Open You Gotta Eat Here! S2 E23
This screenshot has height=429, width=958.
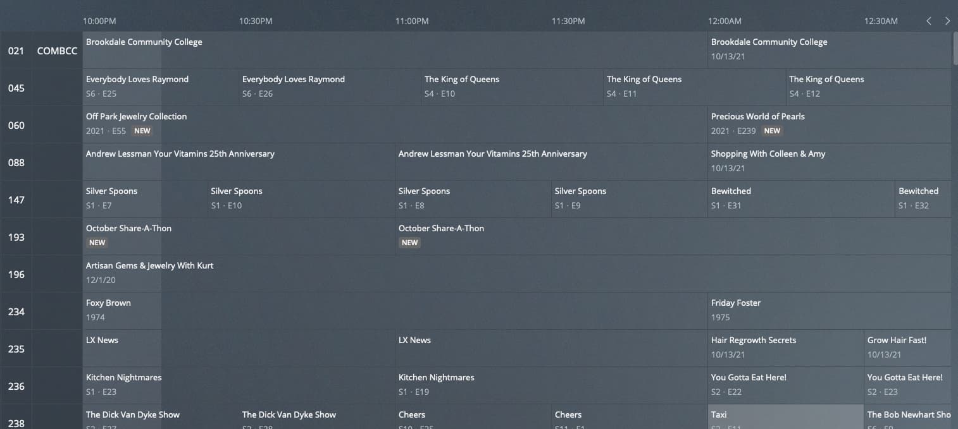pyautogui.click(x=907, y=386)
